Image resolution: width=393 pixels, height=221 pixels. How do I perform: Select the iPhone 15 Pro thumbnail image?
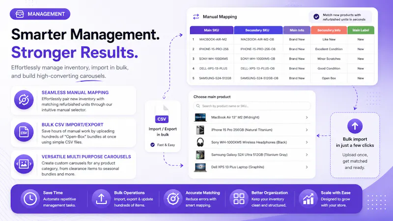tap(200, 130)
